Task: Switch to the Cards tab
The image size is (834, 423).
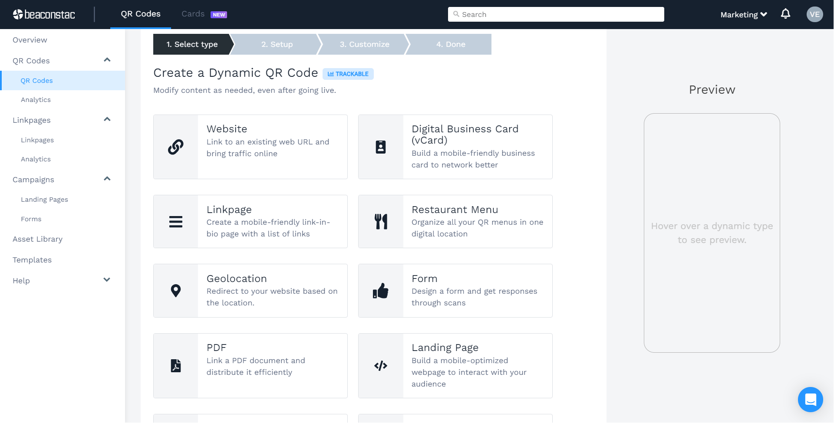Action: pyautogui.click(x=193, y=14)
